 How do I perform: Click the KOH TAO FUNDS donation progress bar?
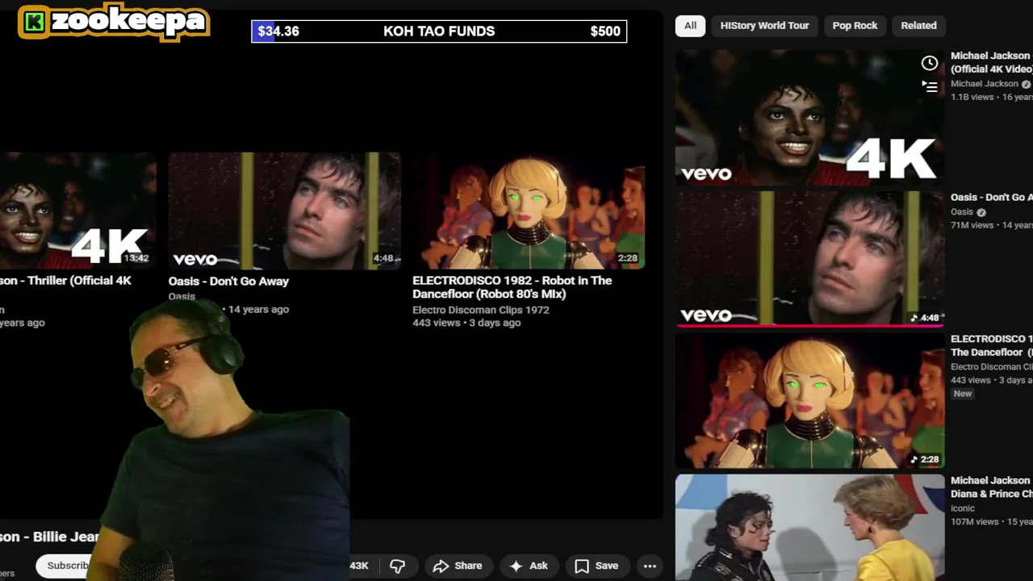(x=439, y=31)
